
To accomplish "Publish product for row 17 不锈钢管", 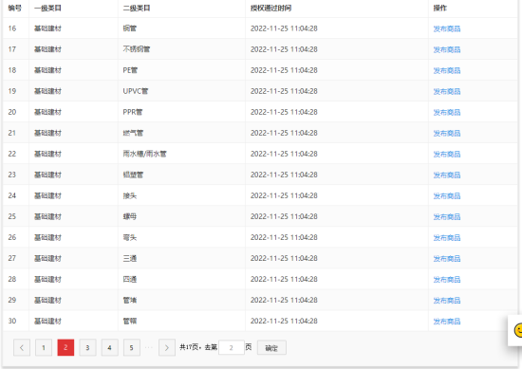I will (x=447, y=50).
